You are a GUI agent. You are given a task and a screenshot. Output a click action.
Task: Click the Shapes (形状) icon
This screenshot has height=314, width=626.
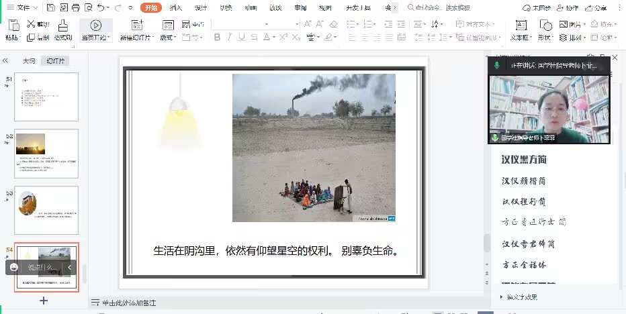tap(545, 25)
